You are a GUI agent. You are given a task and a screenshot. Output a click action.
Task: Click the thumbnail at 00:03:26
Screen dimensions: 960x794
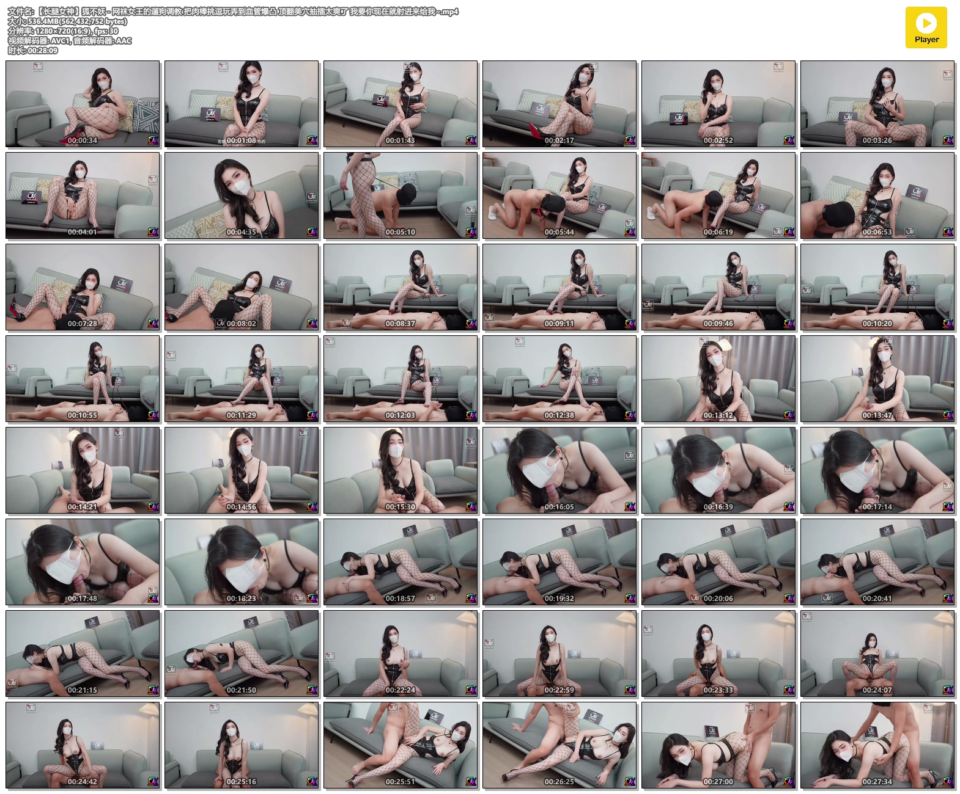point(877,104)
